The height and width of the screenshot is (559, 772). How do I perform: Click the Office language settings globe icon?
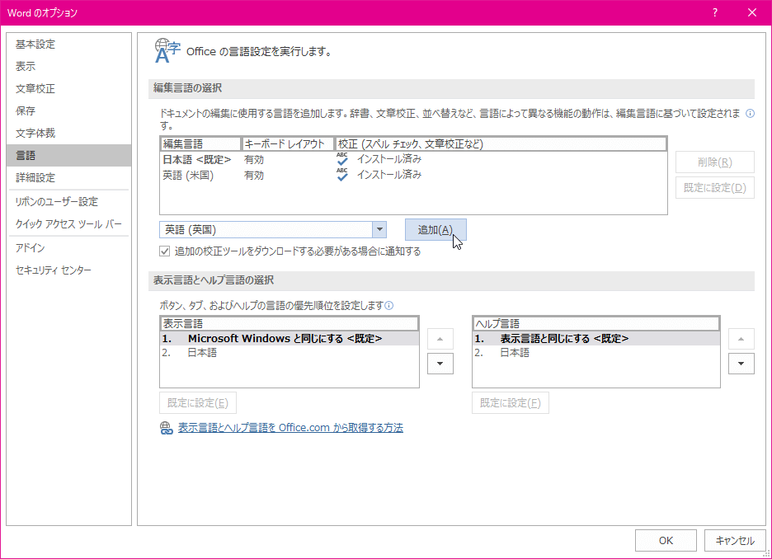(x=167, y=51)
